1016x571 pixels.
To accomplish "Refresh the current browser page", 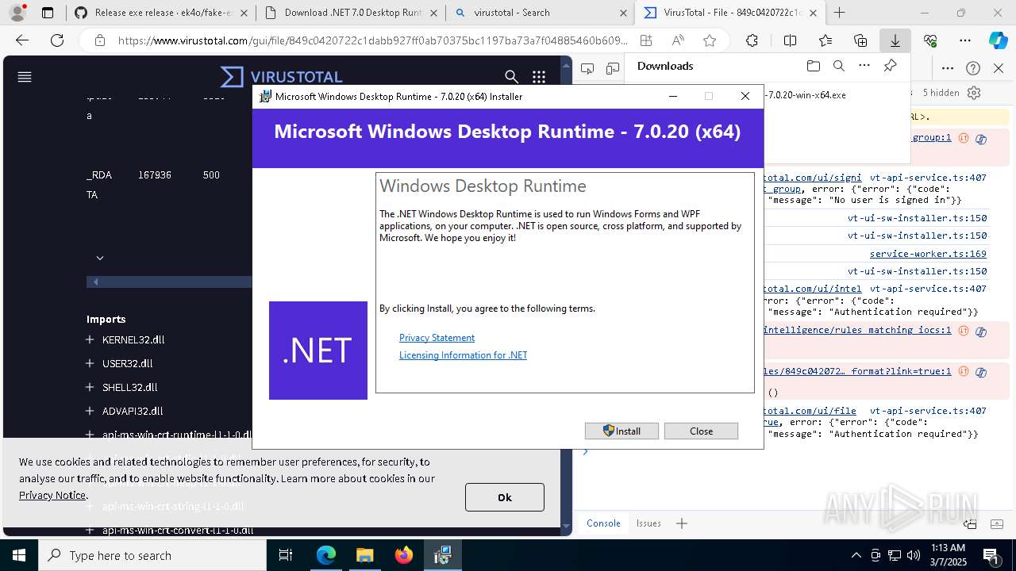I will [x=57, y=41].
